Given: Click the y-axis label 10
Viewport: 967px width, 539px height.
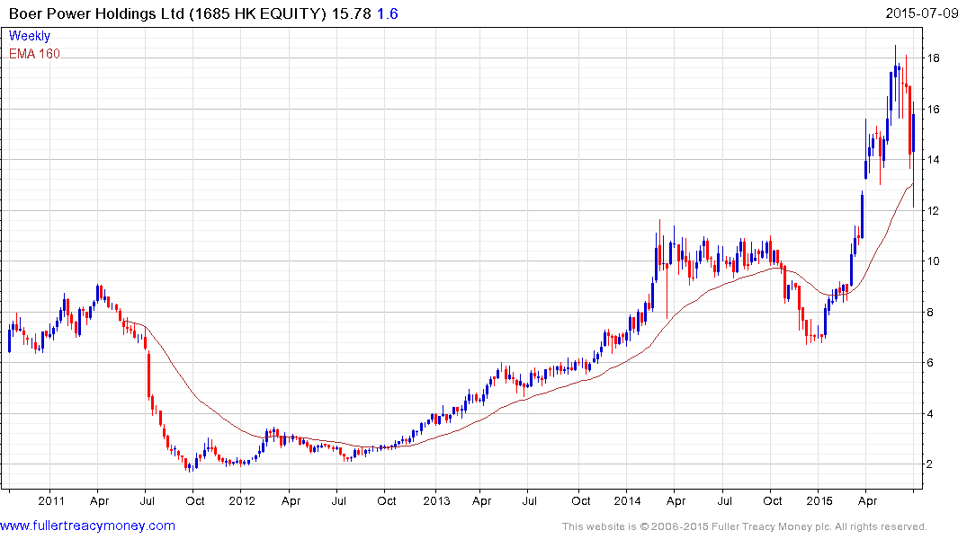Looking at the screenshot, I should click(x=933, y=261).
